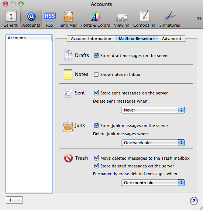Open General preferences pane
Image resolution: width=203 pixels, height=210 pixels.
tap(11, 19)
